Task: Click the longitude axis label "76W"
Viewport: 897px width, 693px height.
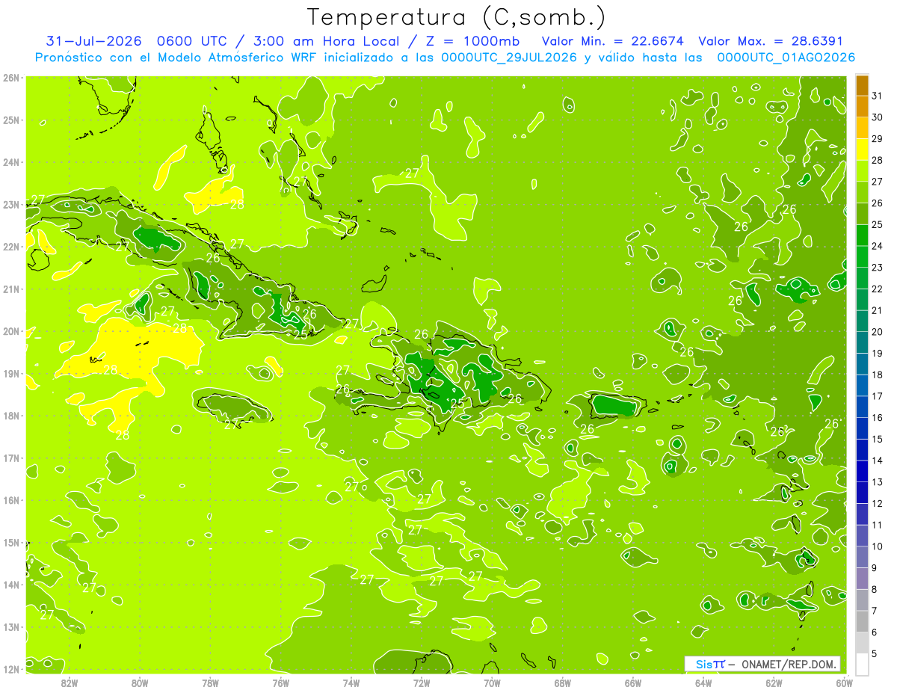Action: click(x=280, y=683)
